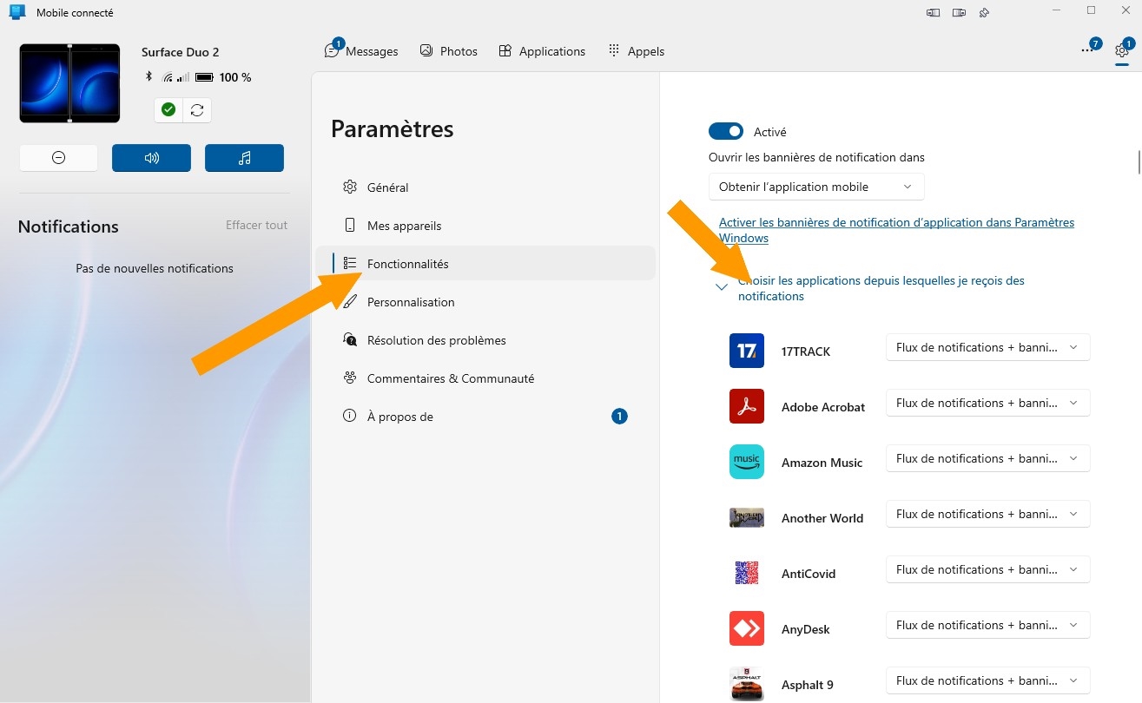The width and height of the screenshot is (1142, 703).
Task: Click the Another World app icon
Action: click(747, 517)
